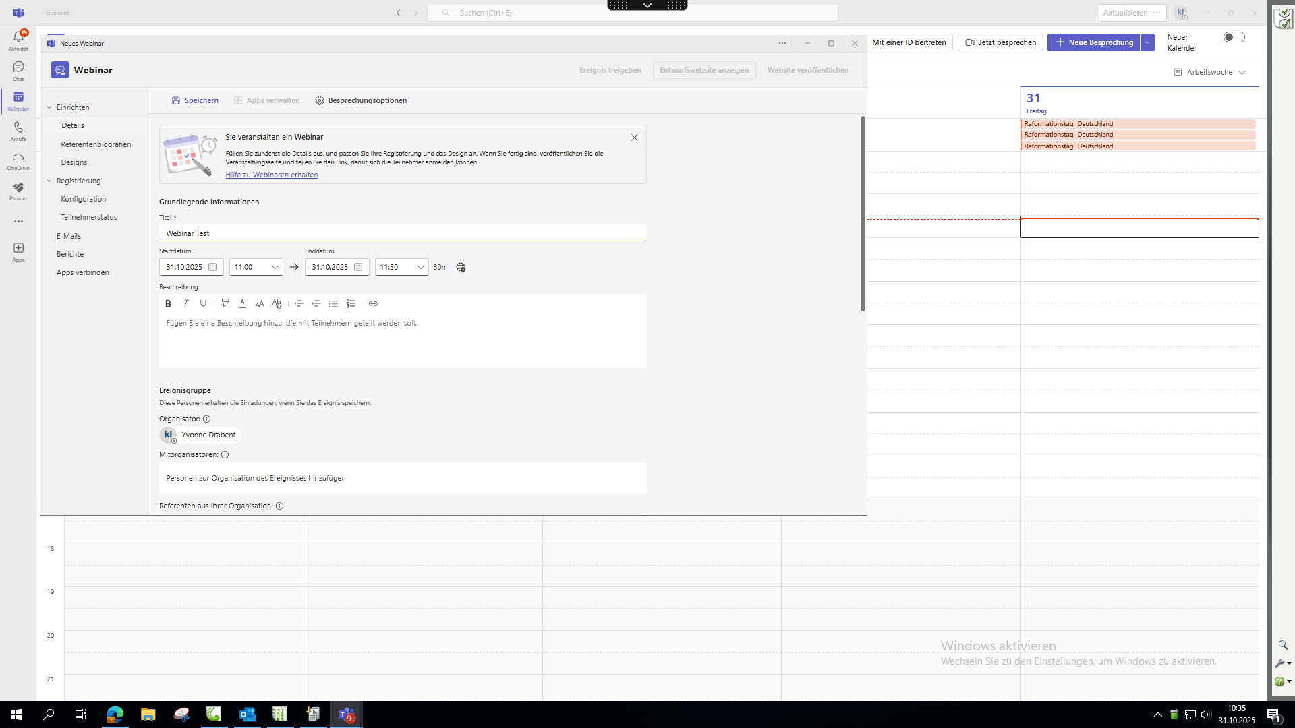Toggle italic formatting in description toolbar
This screenshot has width=1295, height=728.
(185, 304)
